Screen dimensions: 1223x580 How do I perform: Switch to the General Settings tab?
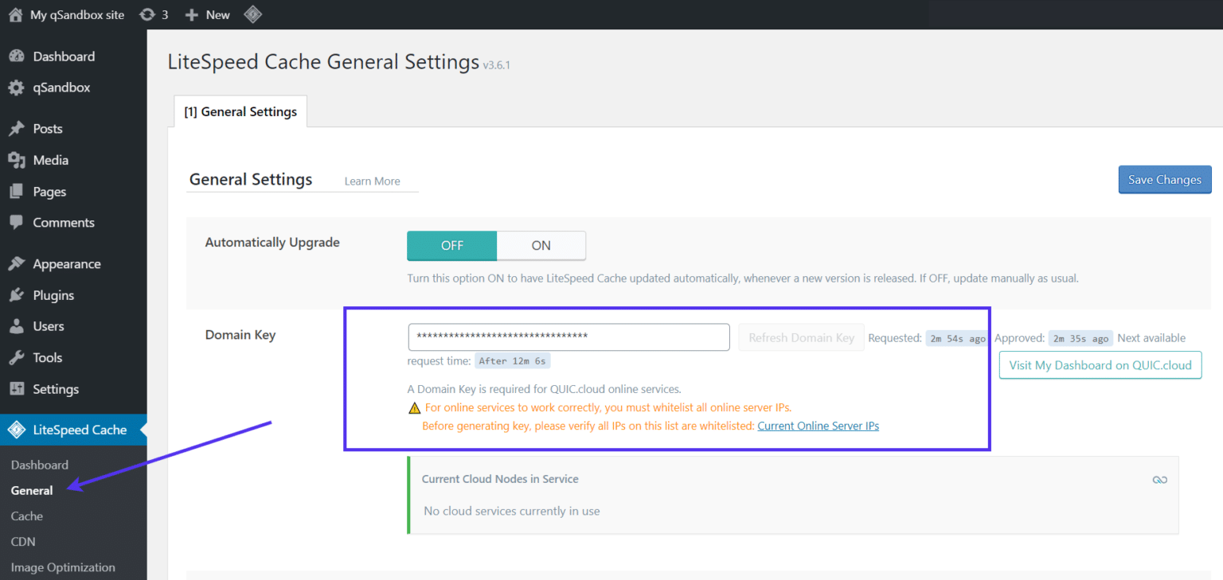240,111
